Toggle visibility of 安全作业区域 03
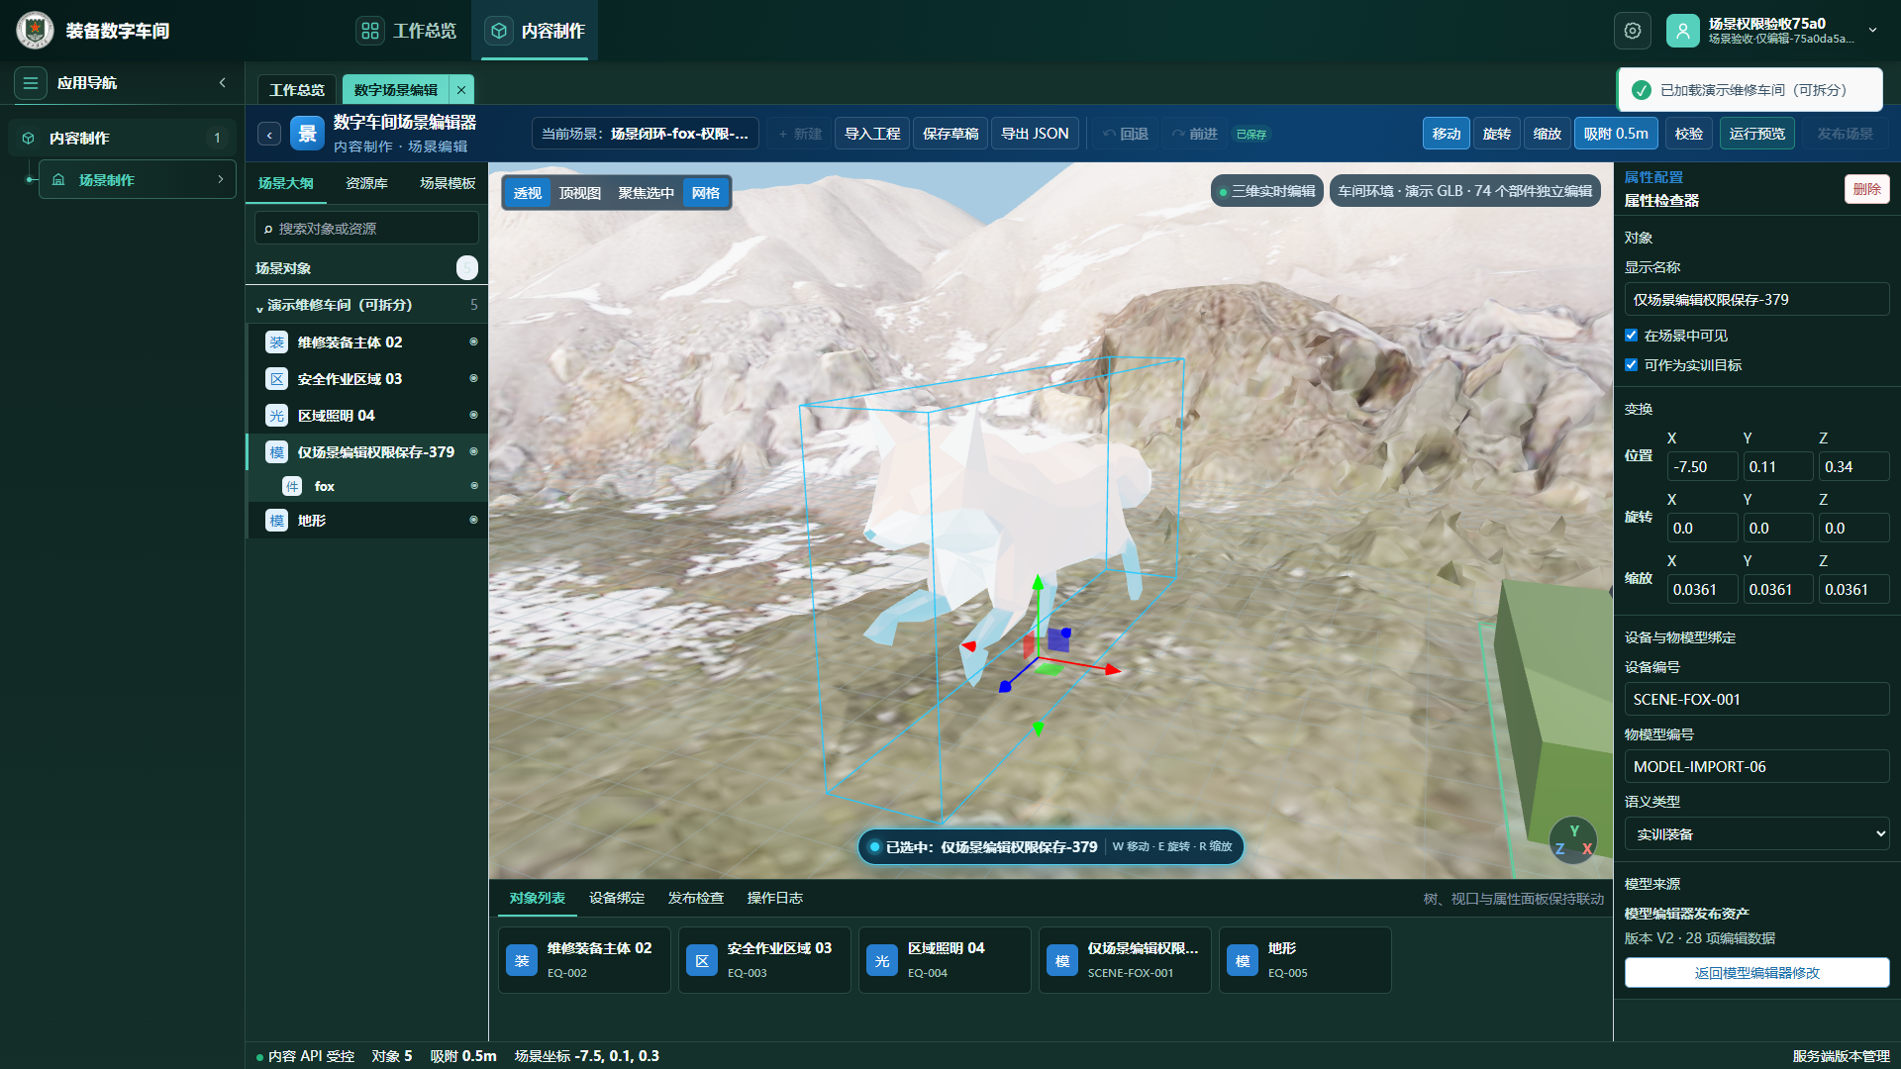The image size is (1901, 1069). [473, 379]
